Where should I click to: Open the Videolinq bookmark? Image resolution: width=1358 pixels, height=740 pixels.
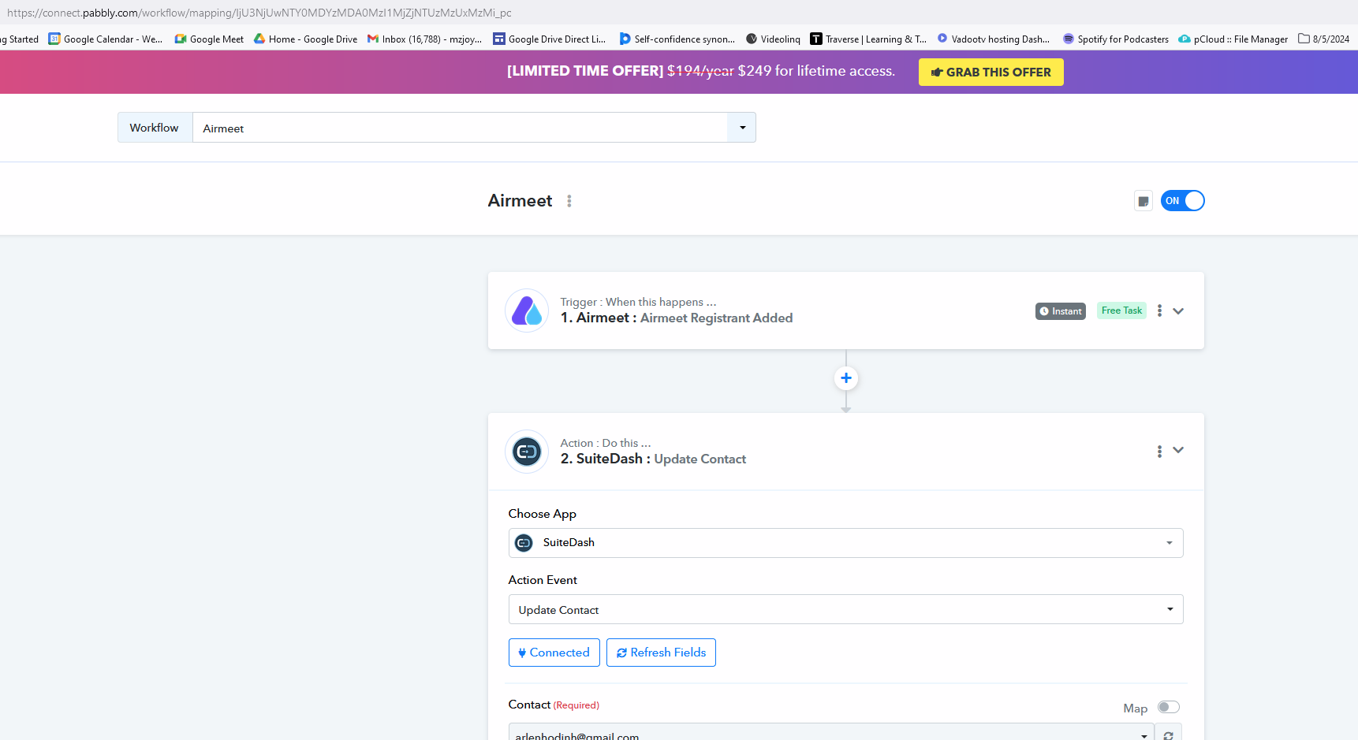coord(773,39)
